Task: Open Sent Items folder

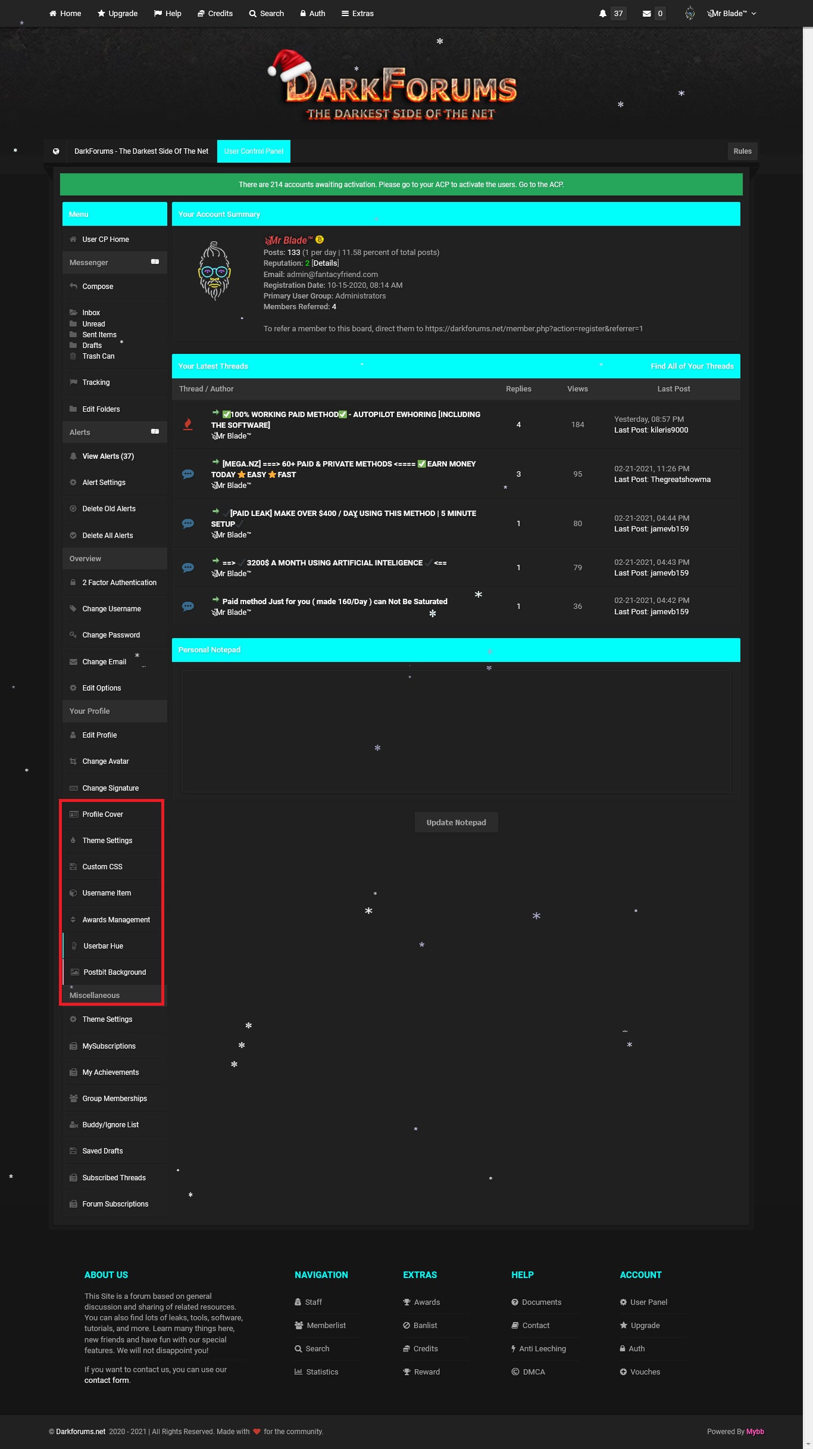Action: pyautogui.click(x=99, y=335)
